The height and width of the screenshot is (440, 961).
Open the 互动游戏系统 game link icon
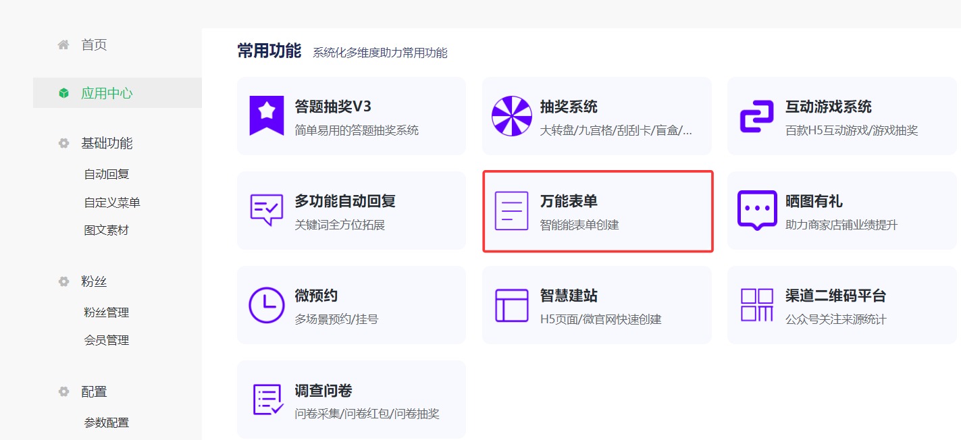[756, 115]
